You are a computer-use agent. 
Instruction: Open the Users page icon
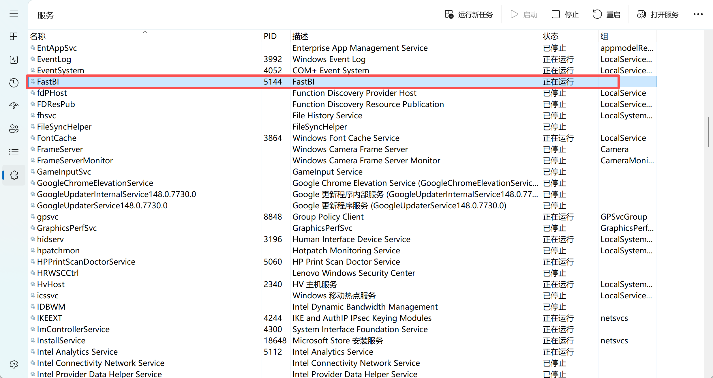point(14,129)
